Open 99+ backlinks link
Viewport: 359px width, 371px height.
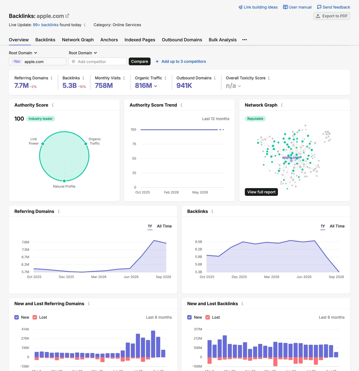click(x=46, y=25)
